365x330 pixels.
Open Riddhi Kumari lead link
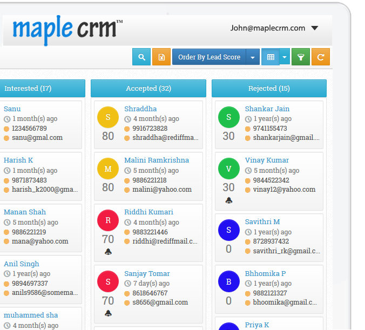pos(148,212)
